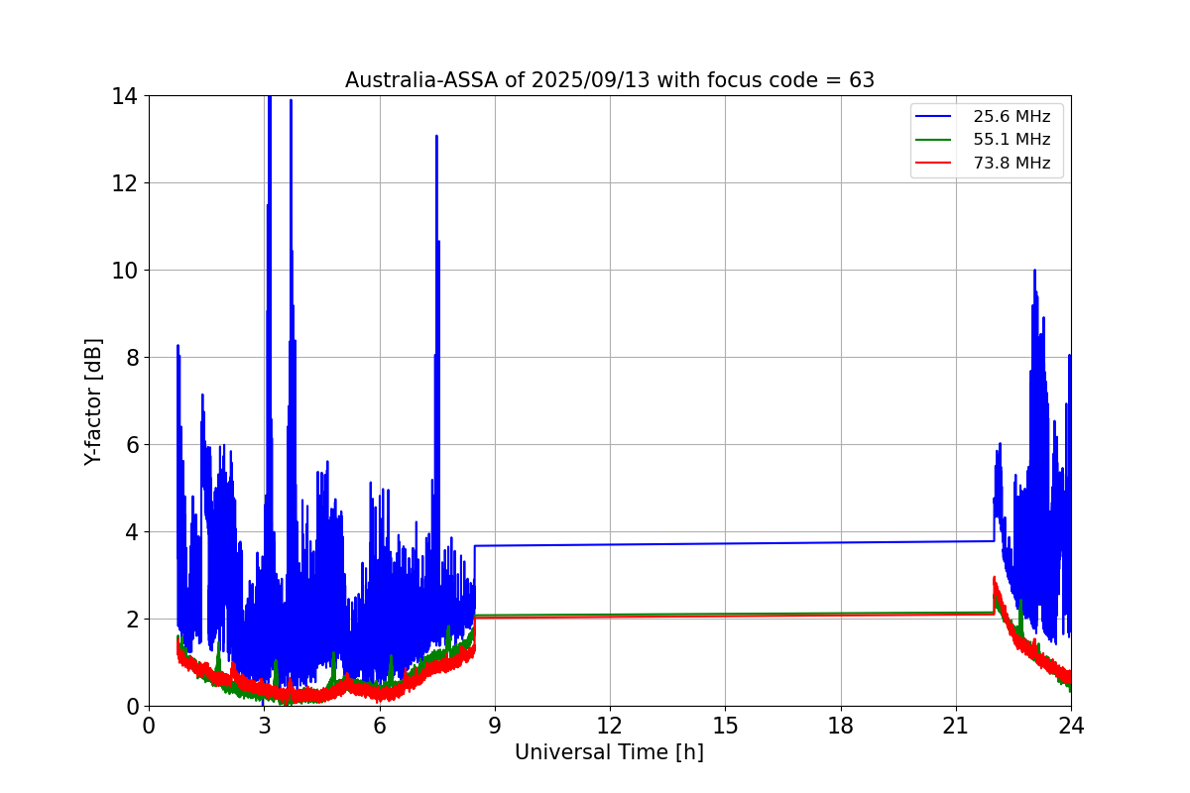Viewport: 1190px width, 793px height.
Task: Click x-axis tick label '15'
Action: (x=725, y=725)
